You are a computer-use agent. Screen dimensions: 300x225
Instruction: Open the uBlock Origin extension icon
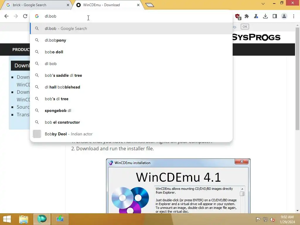[x=238, y=16]
